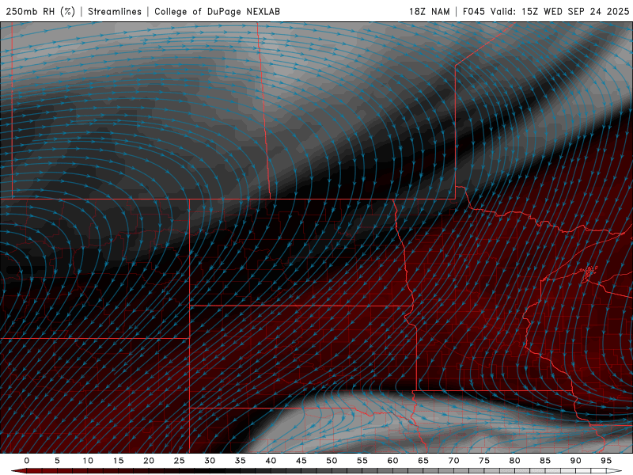The image size is (633, 475).
Task: Click the '40' colorbar scale label
Action: 271,461
